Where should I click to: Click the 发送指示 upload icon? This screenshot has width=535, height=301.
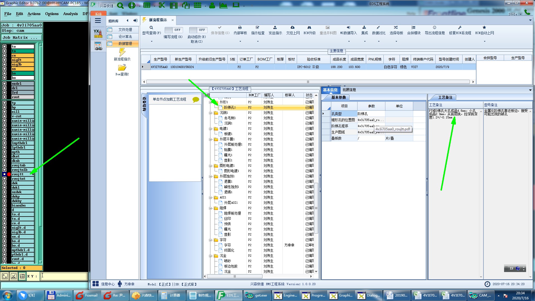click(275, 28)
